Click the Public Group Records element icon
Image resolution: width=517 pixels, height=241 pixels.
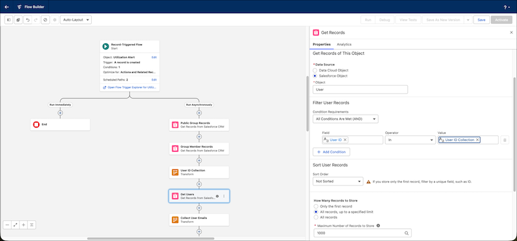175,124
